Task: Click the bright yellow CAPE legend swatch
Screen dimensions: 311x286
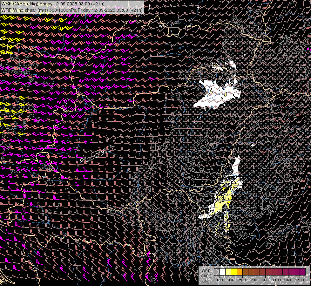Action: tap(234, 272)
